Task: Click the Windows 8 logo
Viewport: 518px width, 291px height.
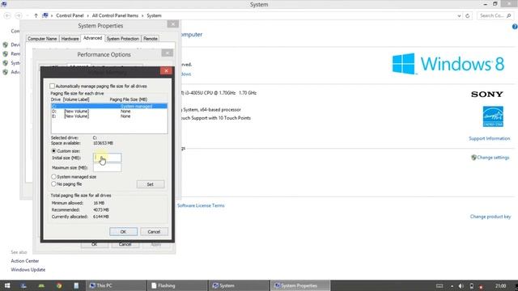Action: tap(448, 64)
